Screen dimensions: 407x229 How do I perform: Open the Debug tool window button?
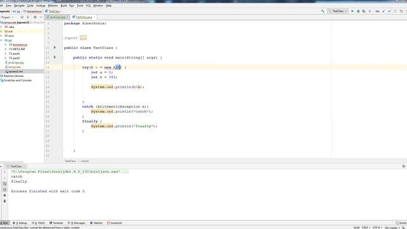[20, 223]
